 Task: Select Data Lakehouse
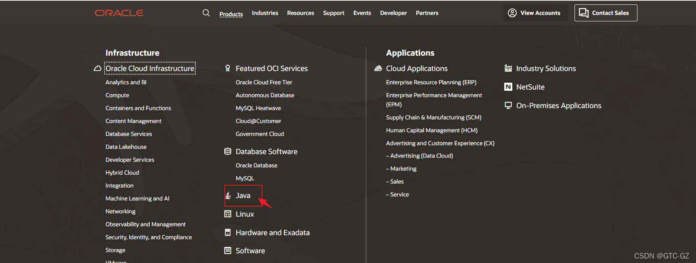click(126, 147)
